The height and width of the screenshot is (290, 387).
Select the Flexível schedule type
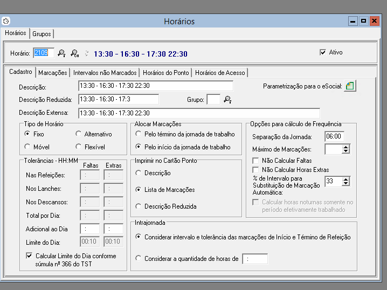pyautogui.click(x=79, y=147)
